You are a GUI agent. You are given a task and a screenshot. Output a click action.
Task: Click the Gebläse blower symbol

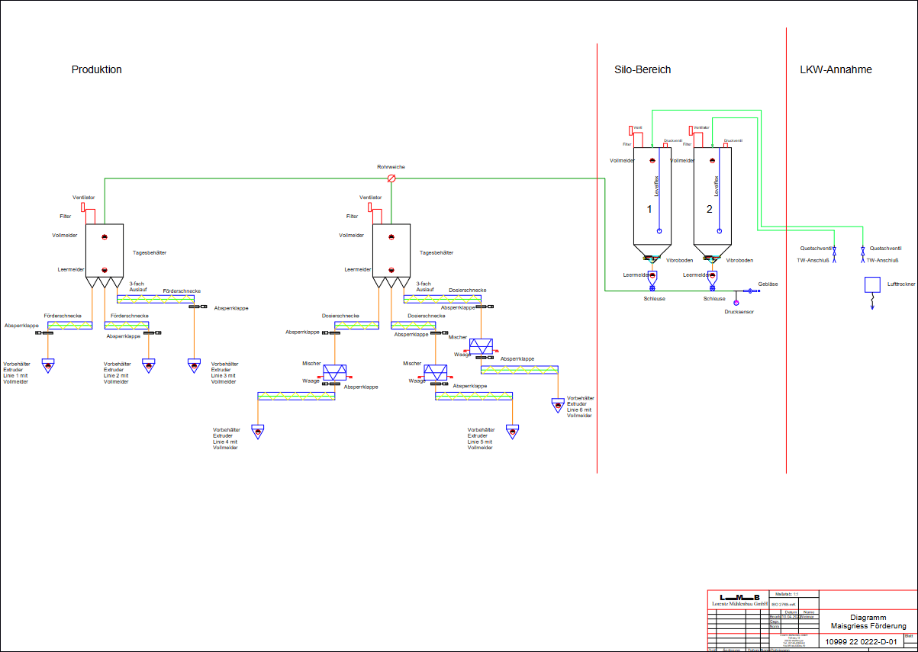pyautogui.click(x=746, y=291)
